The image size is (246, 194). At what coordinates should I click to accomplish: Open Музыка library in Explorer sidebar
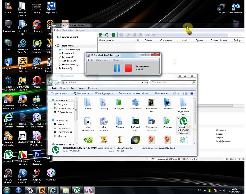(x=60, y=136)
